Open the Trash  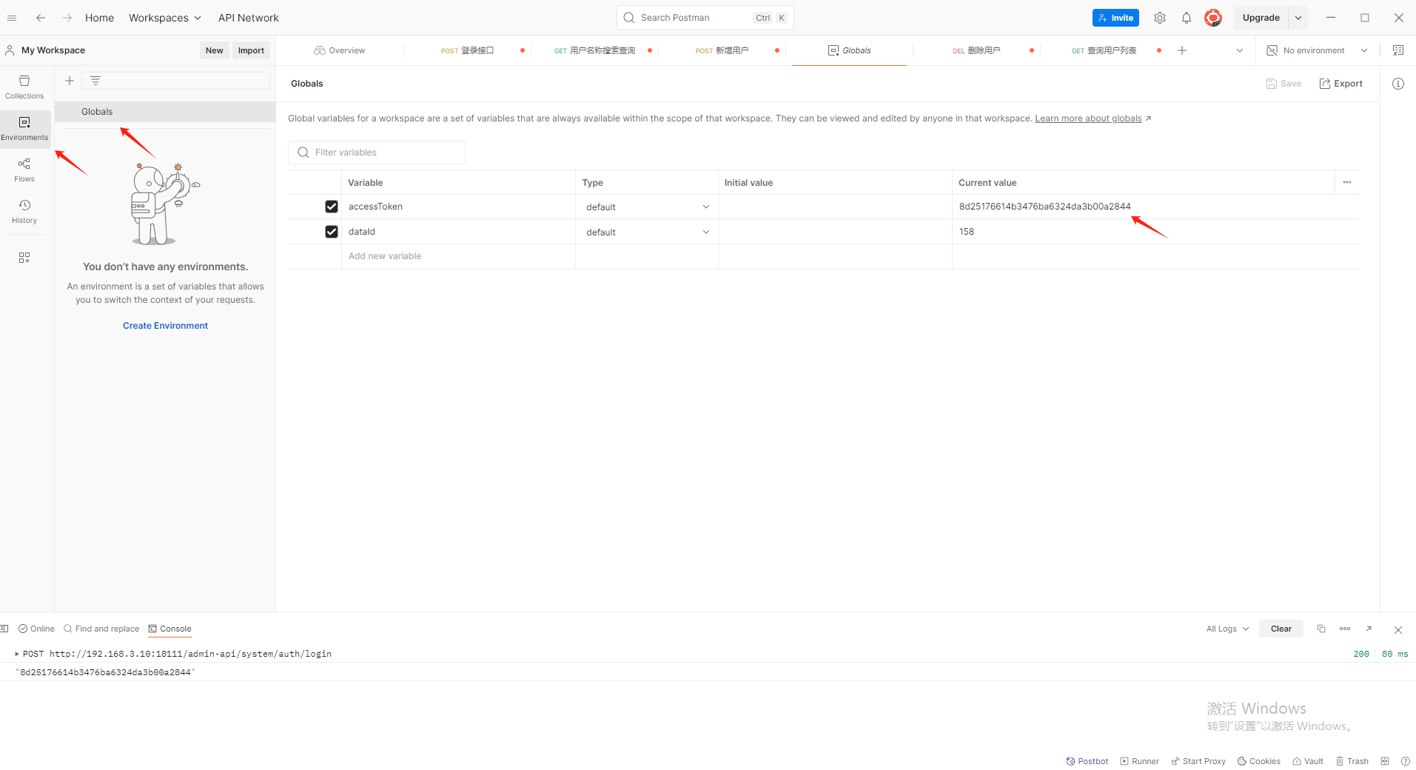pyautogui.click(x=1352, y=760)
